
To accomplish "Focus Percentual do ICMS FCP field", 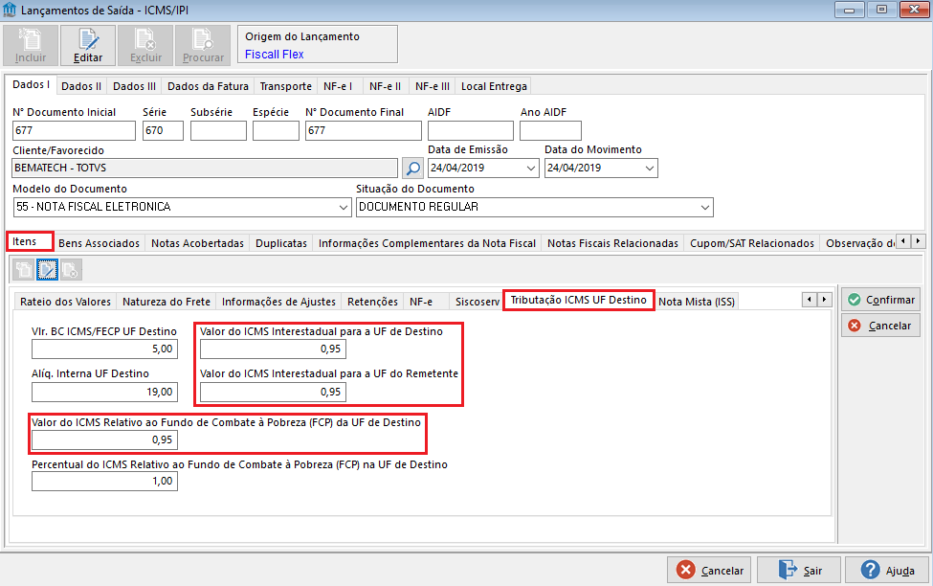I will 104,482.
